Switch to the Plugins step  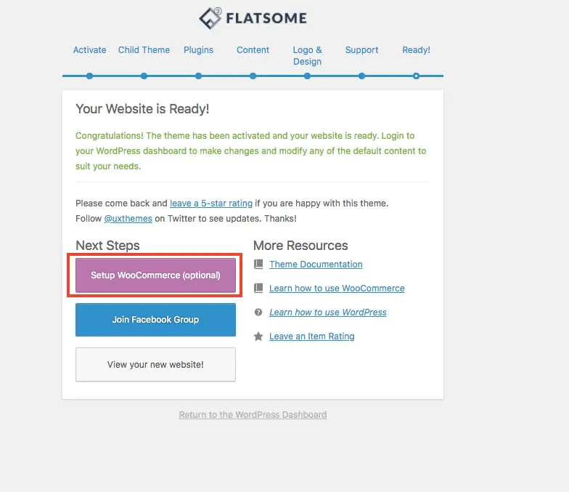coord(199,49)
